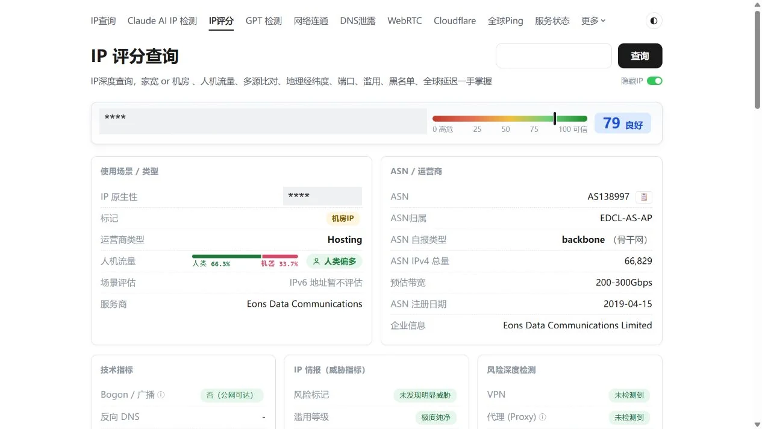The width and height of the screenshot is (762, 429).
Task: Switch to Claude AI IP 检测 tab
Action: tap(162, 21)
